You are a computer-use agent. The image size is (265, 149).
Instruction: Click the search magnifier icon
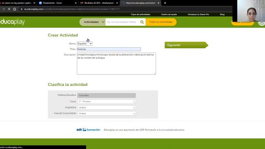pos(142,22)
